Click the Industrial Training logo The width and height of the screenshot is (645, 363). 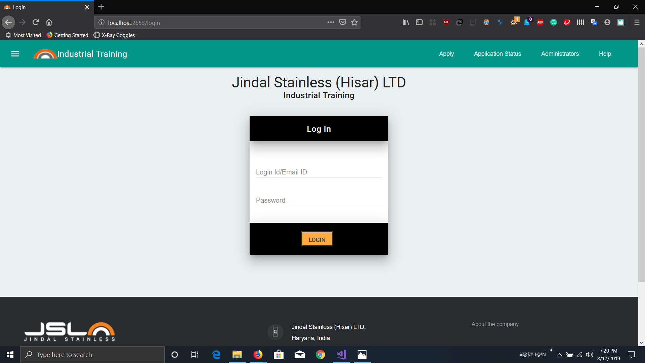click(45, 54)
